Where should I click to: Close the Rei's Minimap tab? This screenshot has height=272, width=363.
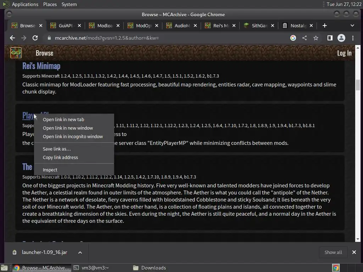click(234, 25)
